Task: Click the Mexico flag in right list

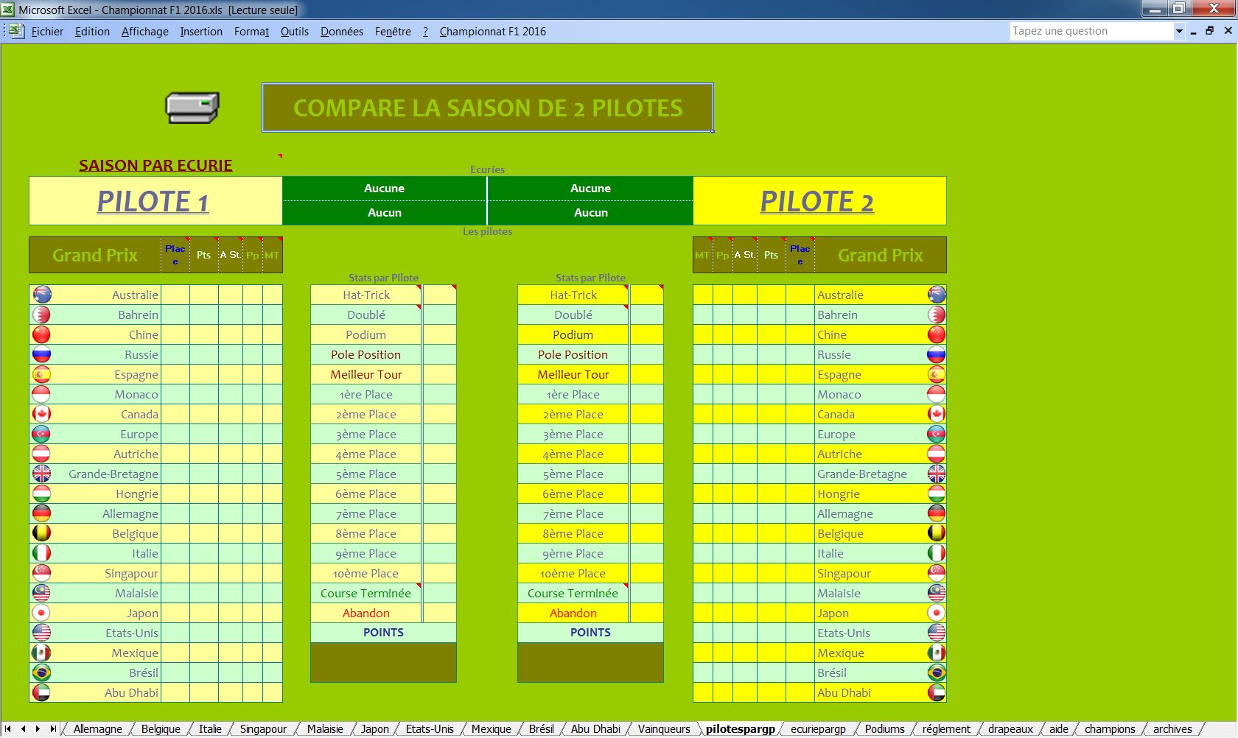Action: click(937, 653)
